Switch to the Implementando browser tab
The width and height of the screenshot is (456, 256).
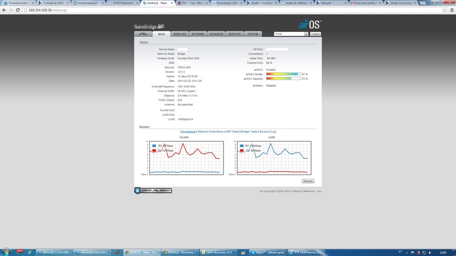[87, 3]
